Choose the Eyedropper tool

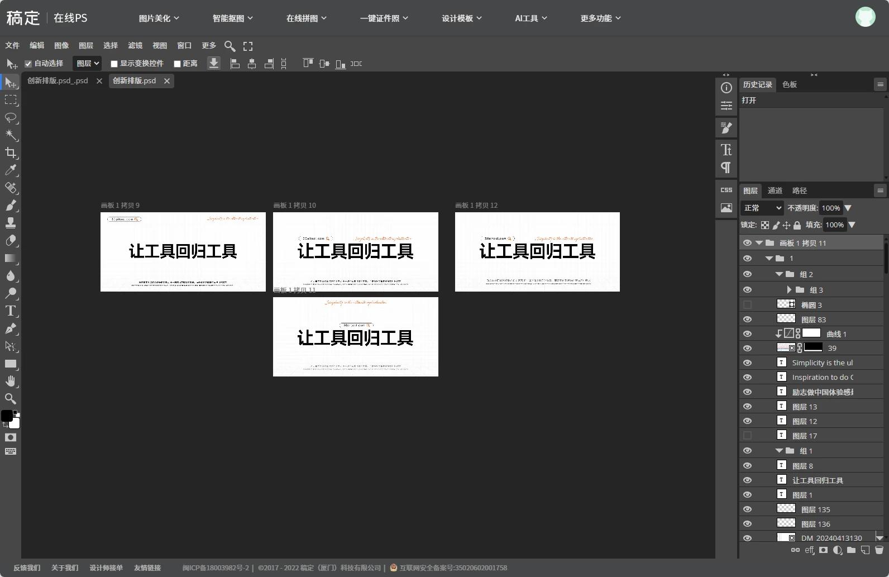(11, 170)
